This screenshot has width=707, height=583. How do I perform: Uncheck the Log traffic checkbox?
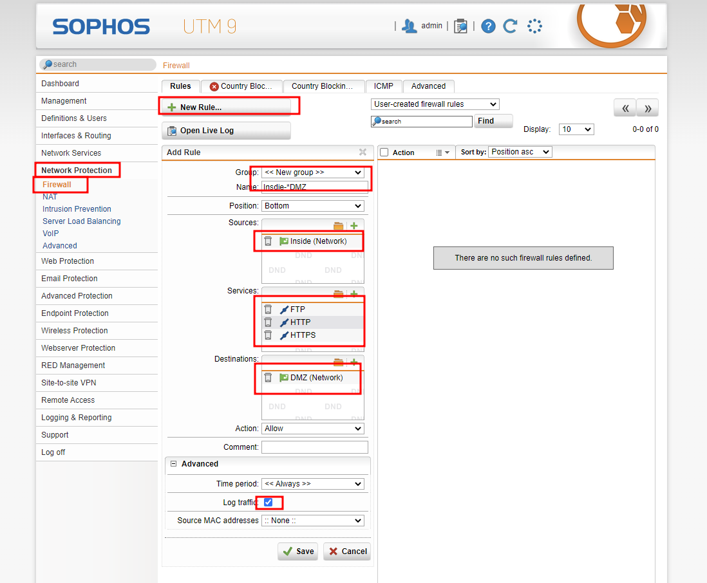point(269,502)
